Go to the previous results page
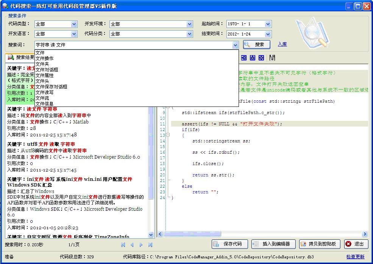373x264 pixels. [x=132, y=245]
